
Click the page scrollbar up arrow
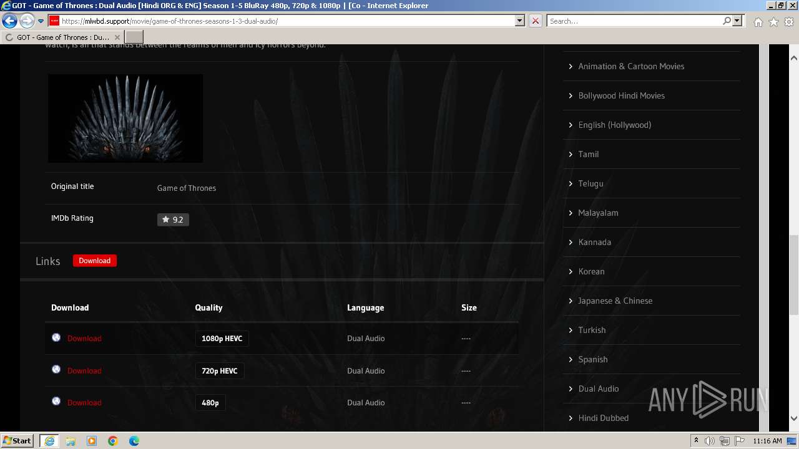point(794,57)
